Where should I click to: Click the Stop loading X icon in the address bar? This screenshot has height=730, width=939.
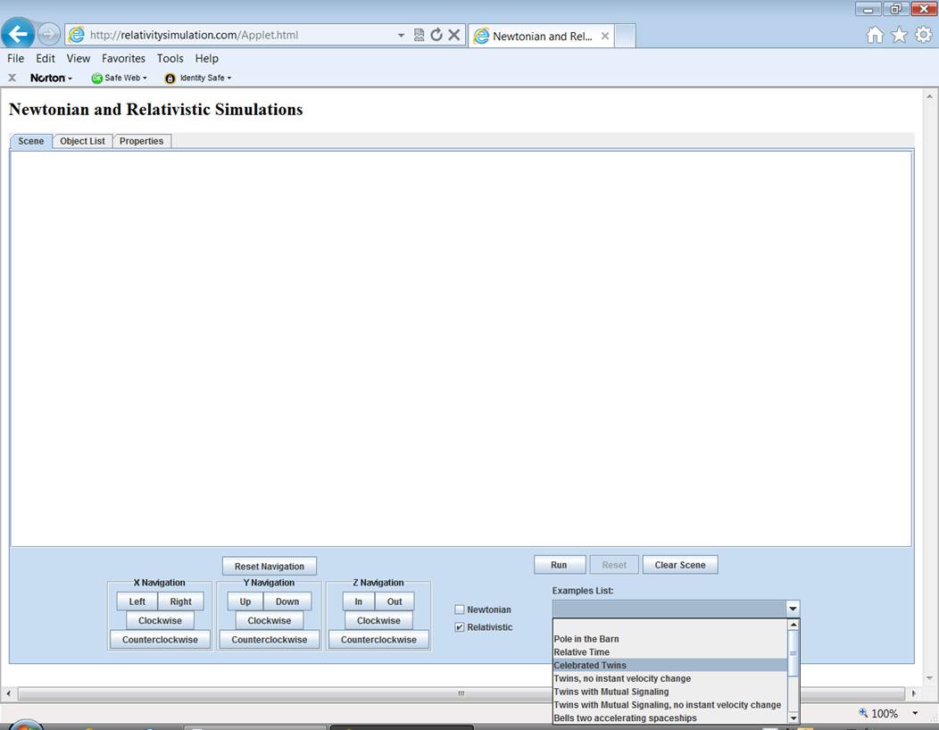453,35
